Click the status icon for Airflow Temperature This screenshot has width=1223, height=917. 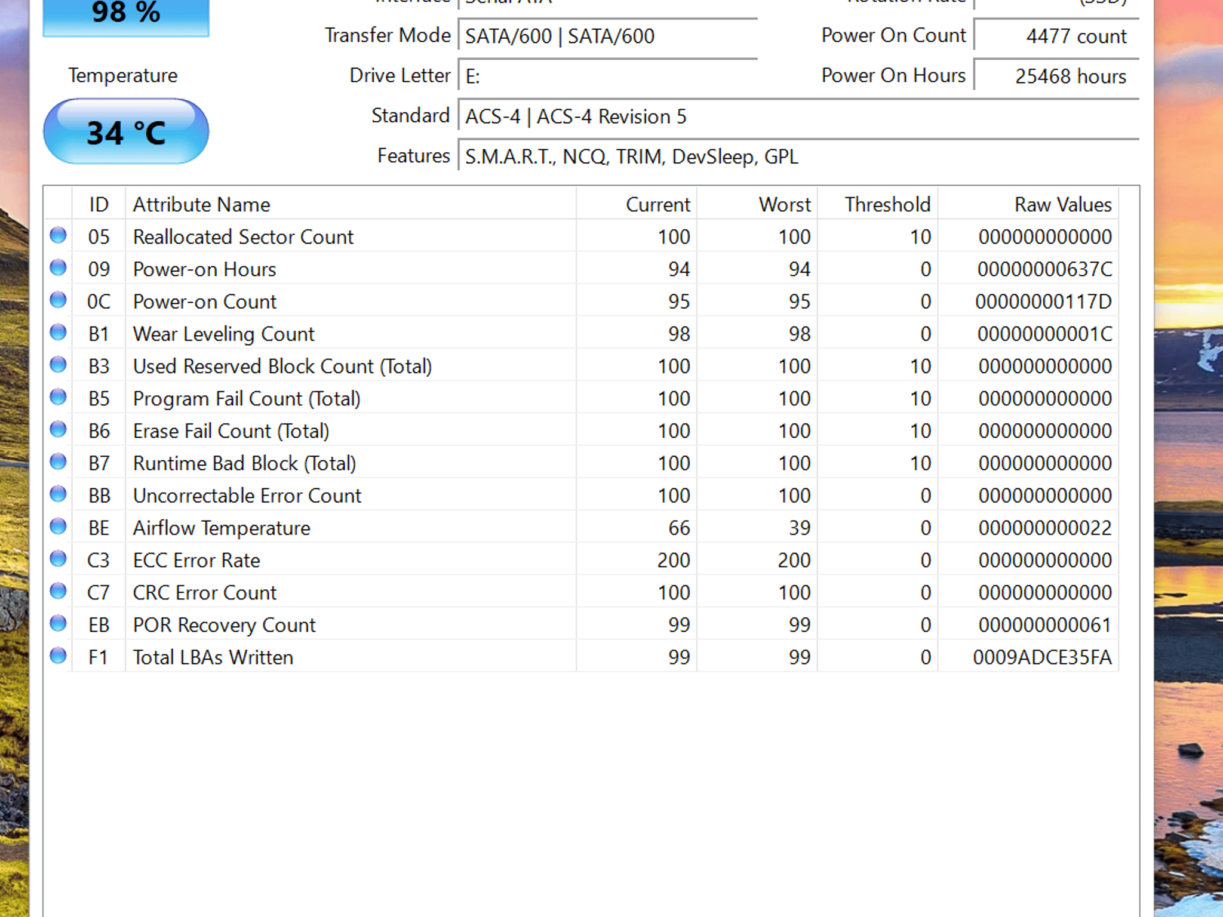coord(58,526)
